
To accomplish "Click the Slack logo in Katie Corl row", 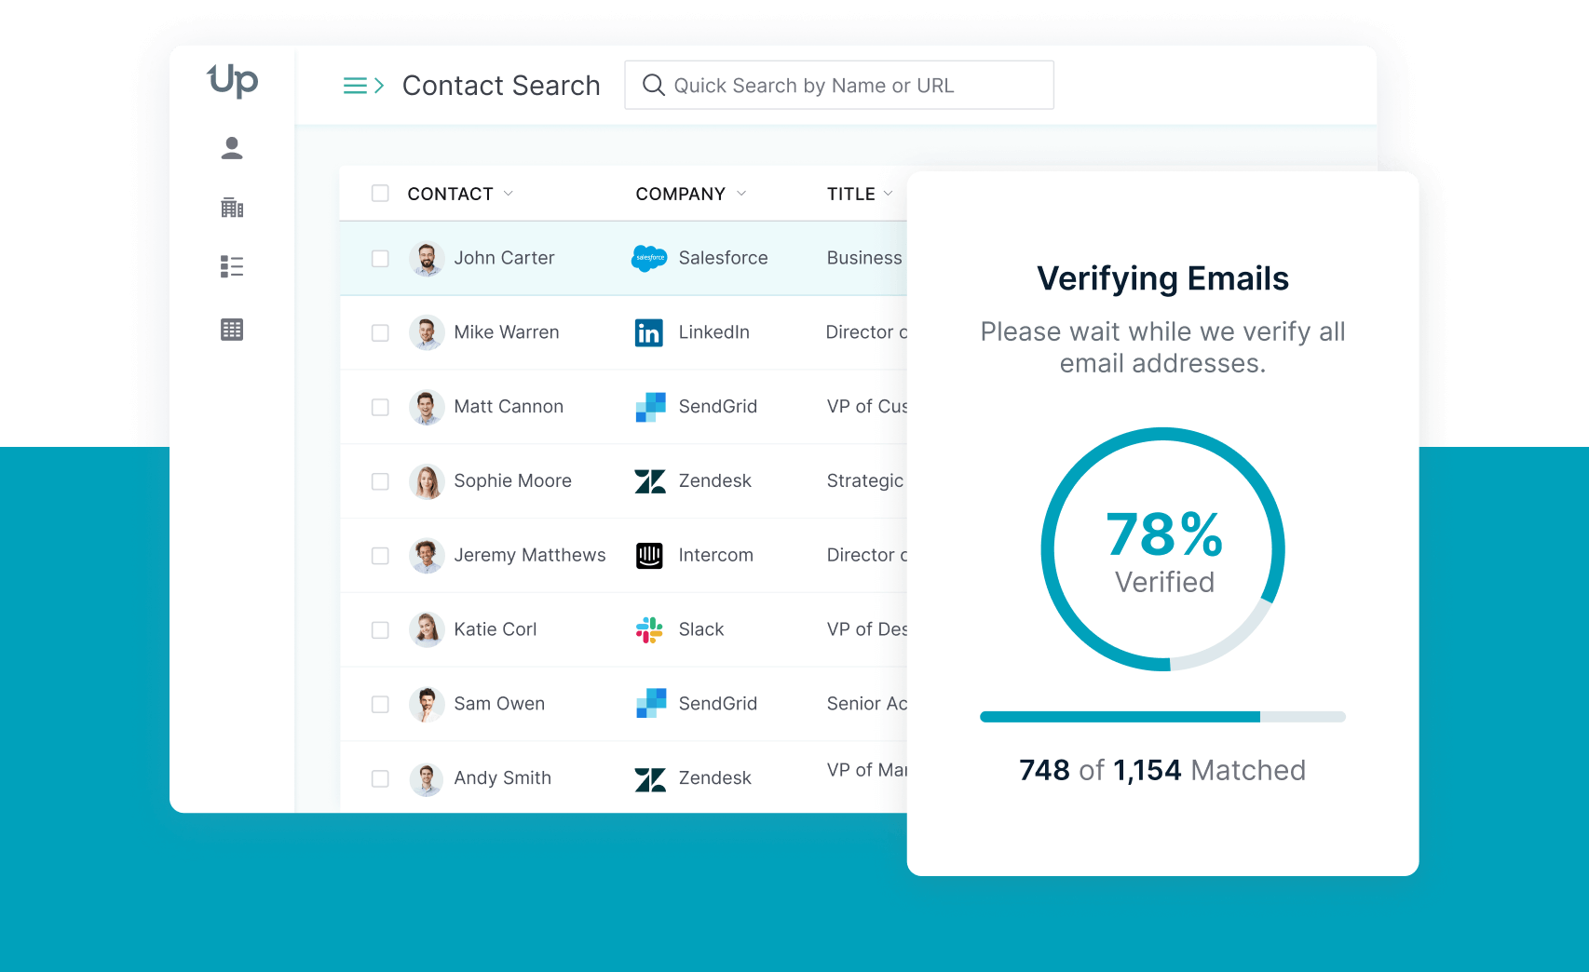I will (649, 630).
